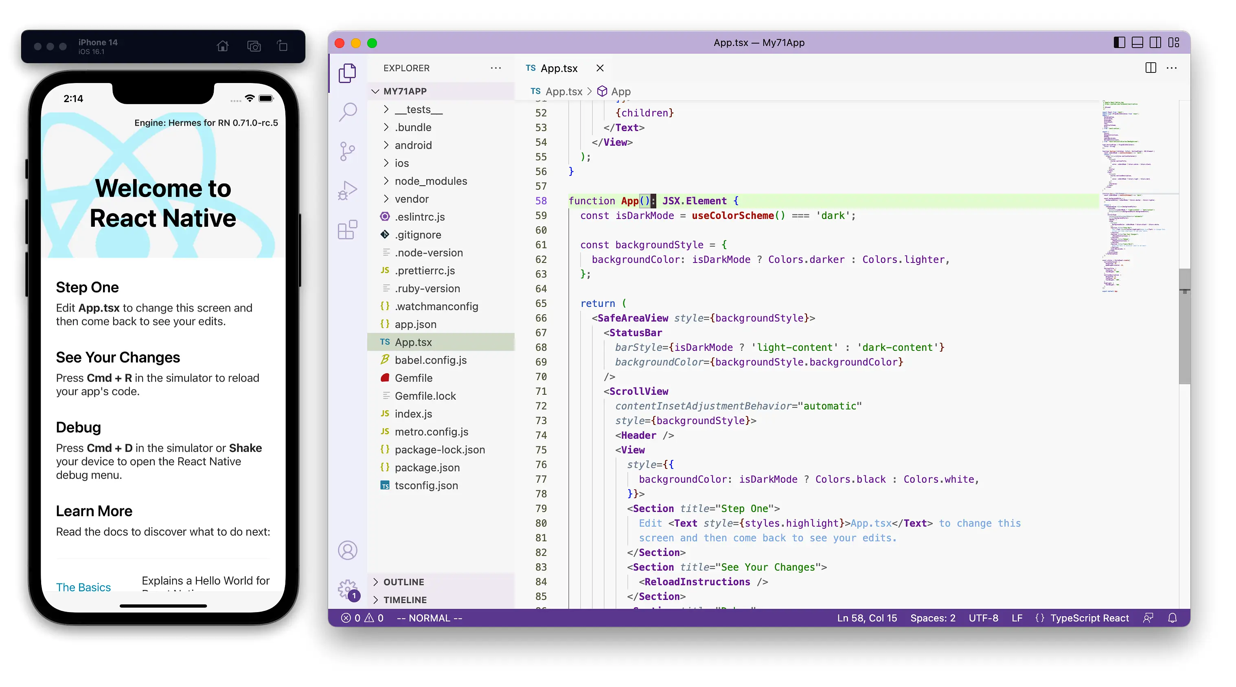Open editor more actions ellipsis
The image size is (1236, 687).
1172,68
